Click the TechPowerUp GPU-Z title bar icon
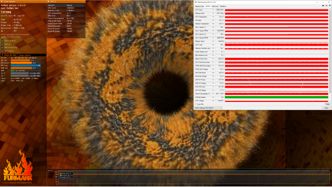 pos(196,2)
